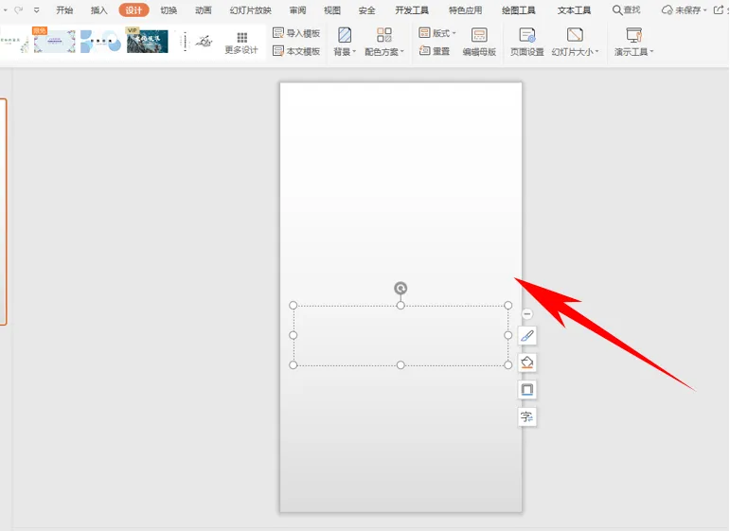730x531 pixels.
Task: Click the 字 text effects icon
Action: click(527, 417)
